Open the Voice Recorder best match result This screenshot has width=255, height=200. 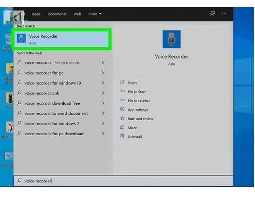point(62,39)
